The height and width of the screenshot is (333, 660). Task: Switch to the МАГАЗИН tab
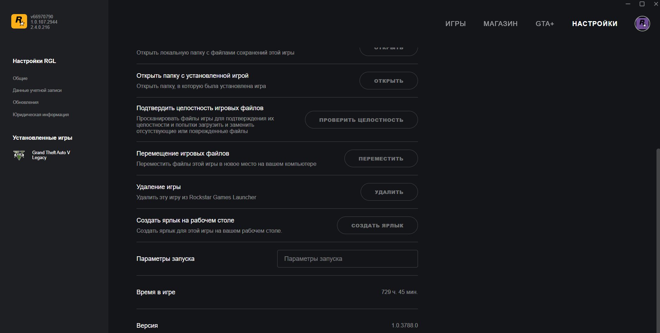pos(501,24)
